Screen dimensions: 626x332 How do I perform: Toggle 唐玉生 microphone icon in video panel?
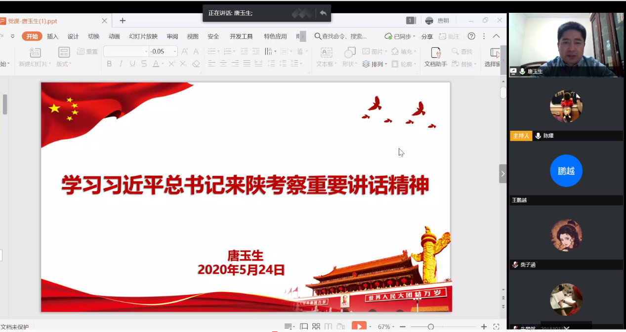(x=522, y=72)
